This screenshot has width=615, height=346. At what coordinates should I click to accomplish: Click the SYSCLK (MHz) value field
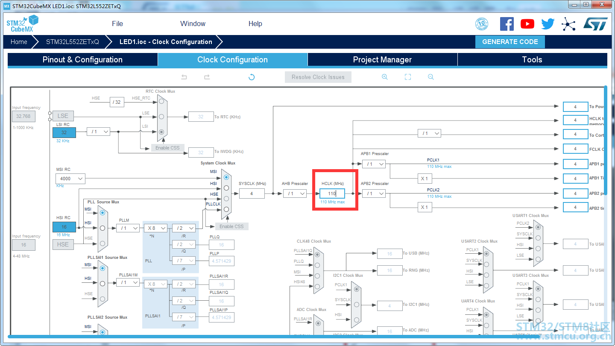(252, 194)
